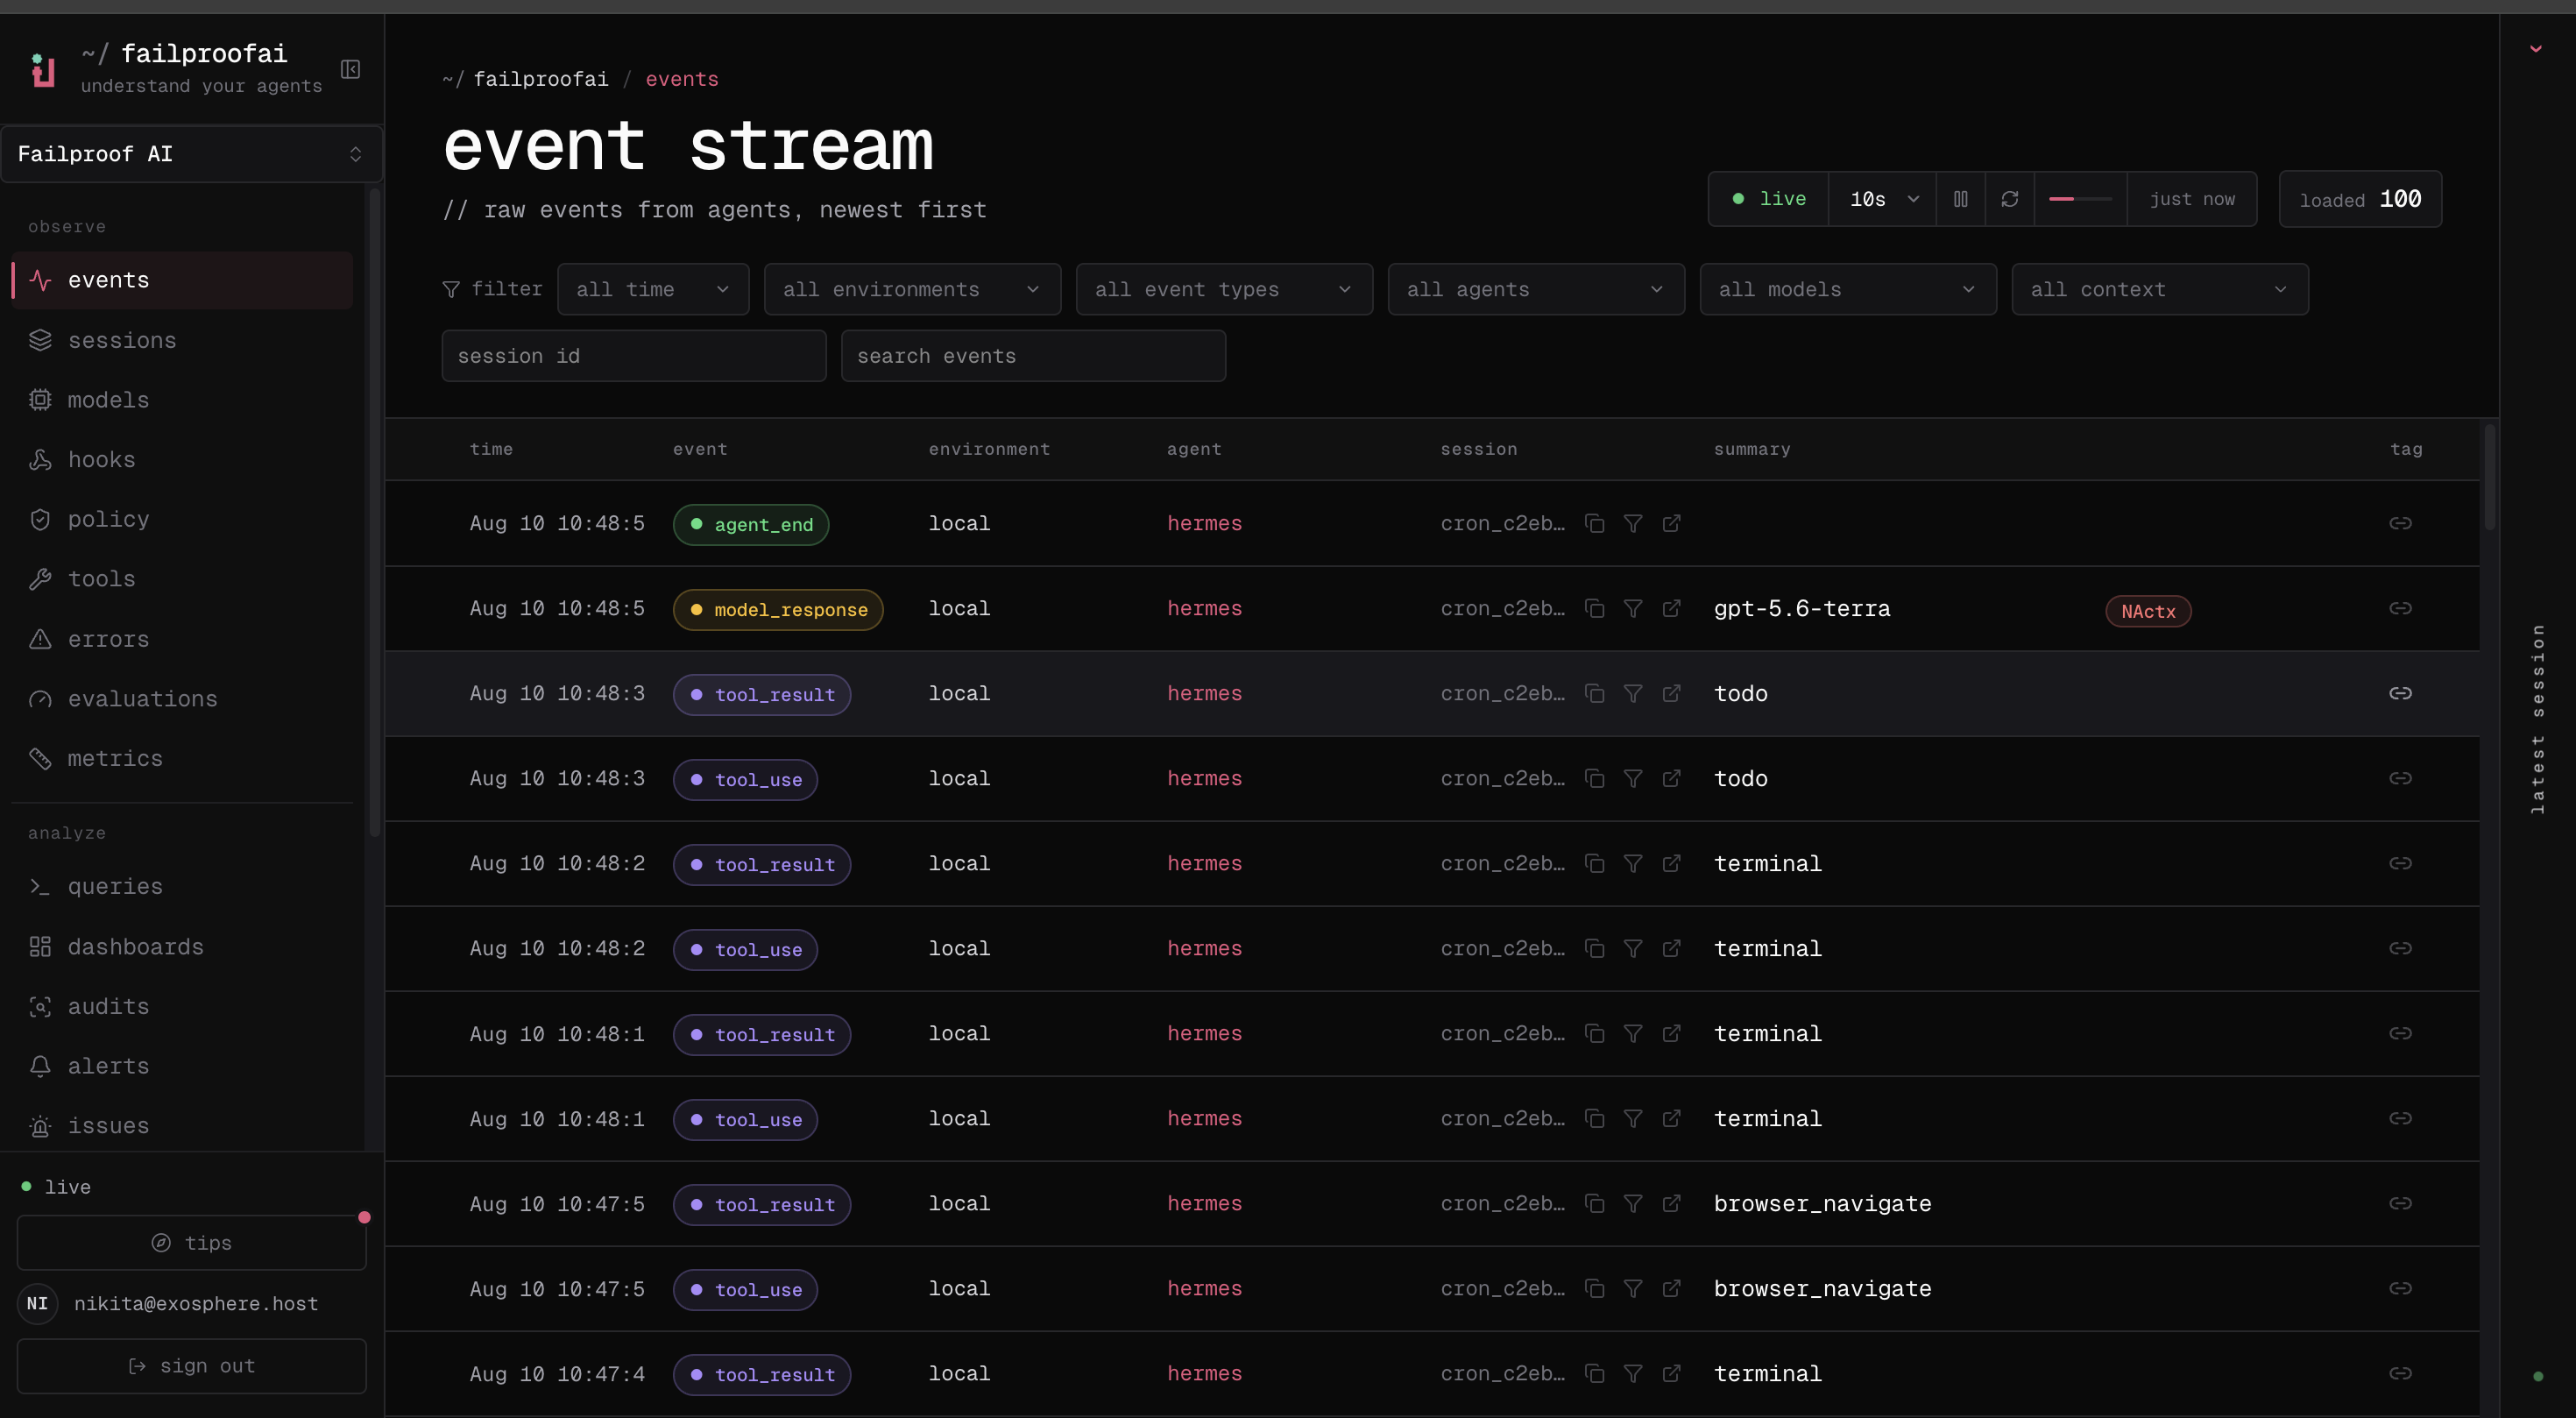The image size is (2576, 1418).
Task: Toggle the live streaming indicator
Action: [x=1769, y=199]
